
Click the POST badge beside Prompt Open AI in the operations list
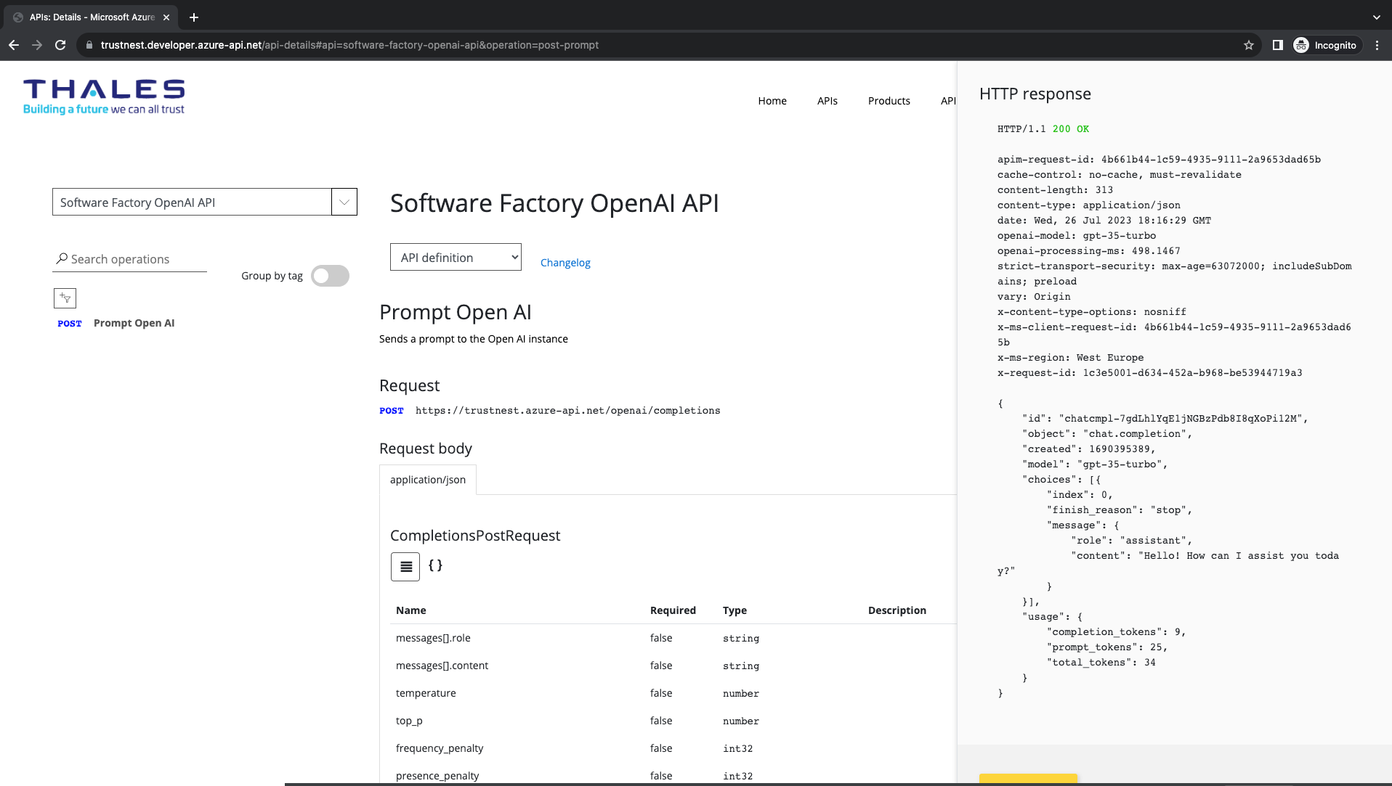point(70,324)
